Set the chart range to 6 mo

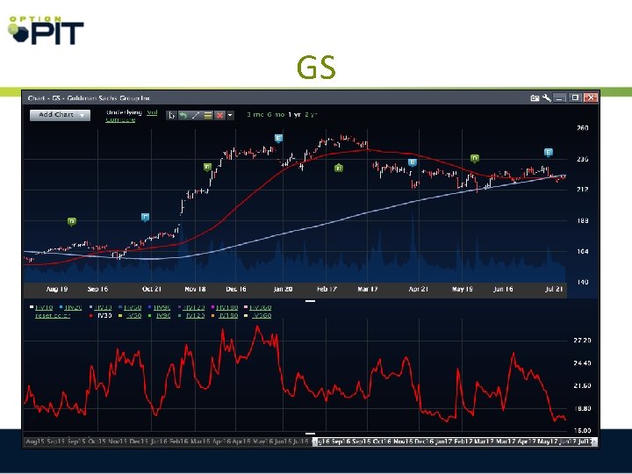coord(276,114)
